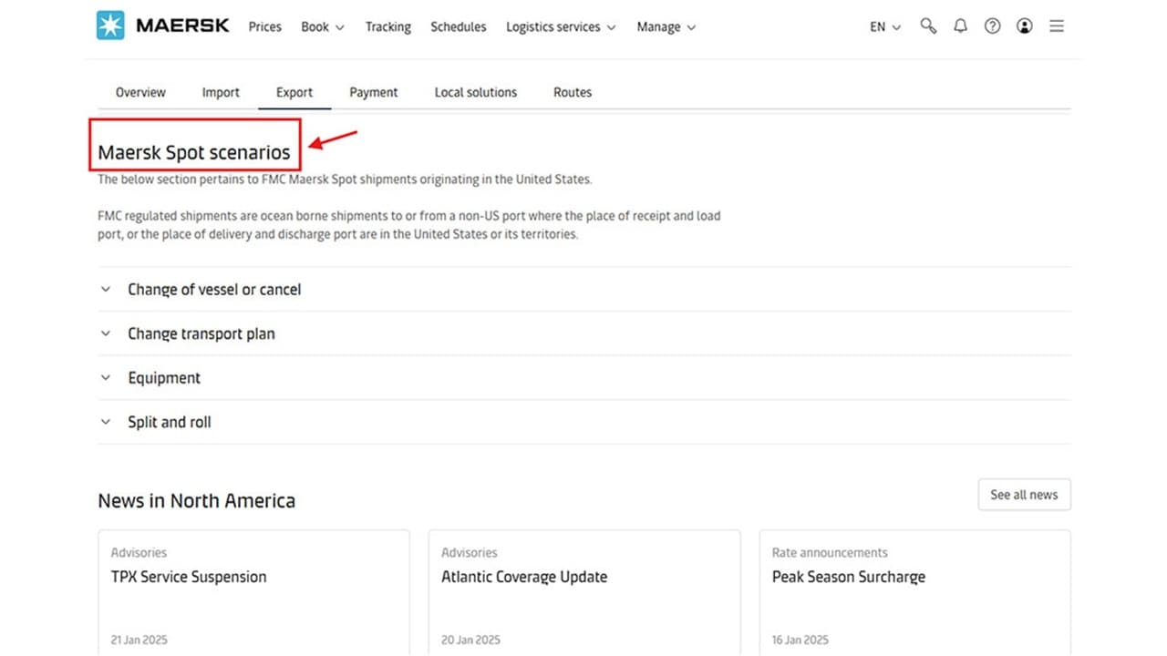The height and width of the screenshot is (656, 1167).
Task: Expand the Change transport plan section
Action: (x=201, y=333)
